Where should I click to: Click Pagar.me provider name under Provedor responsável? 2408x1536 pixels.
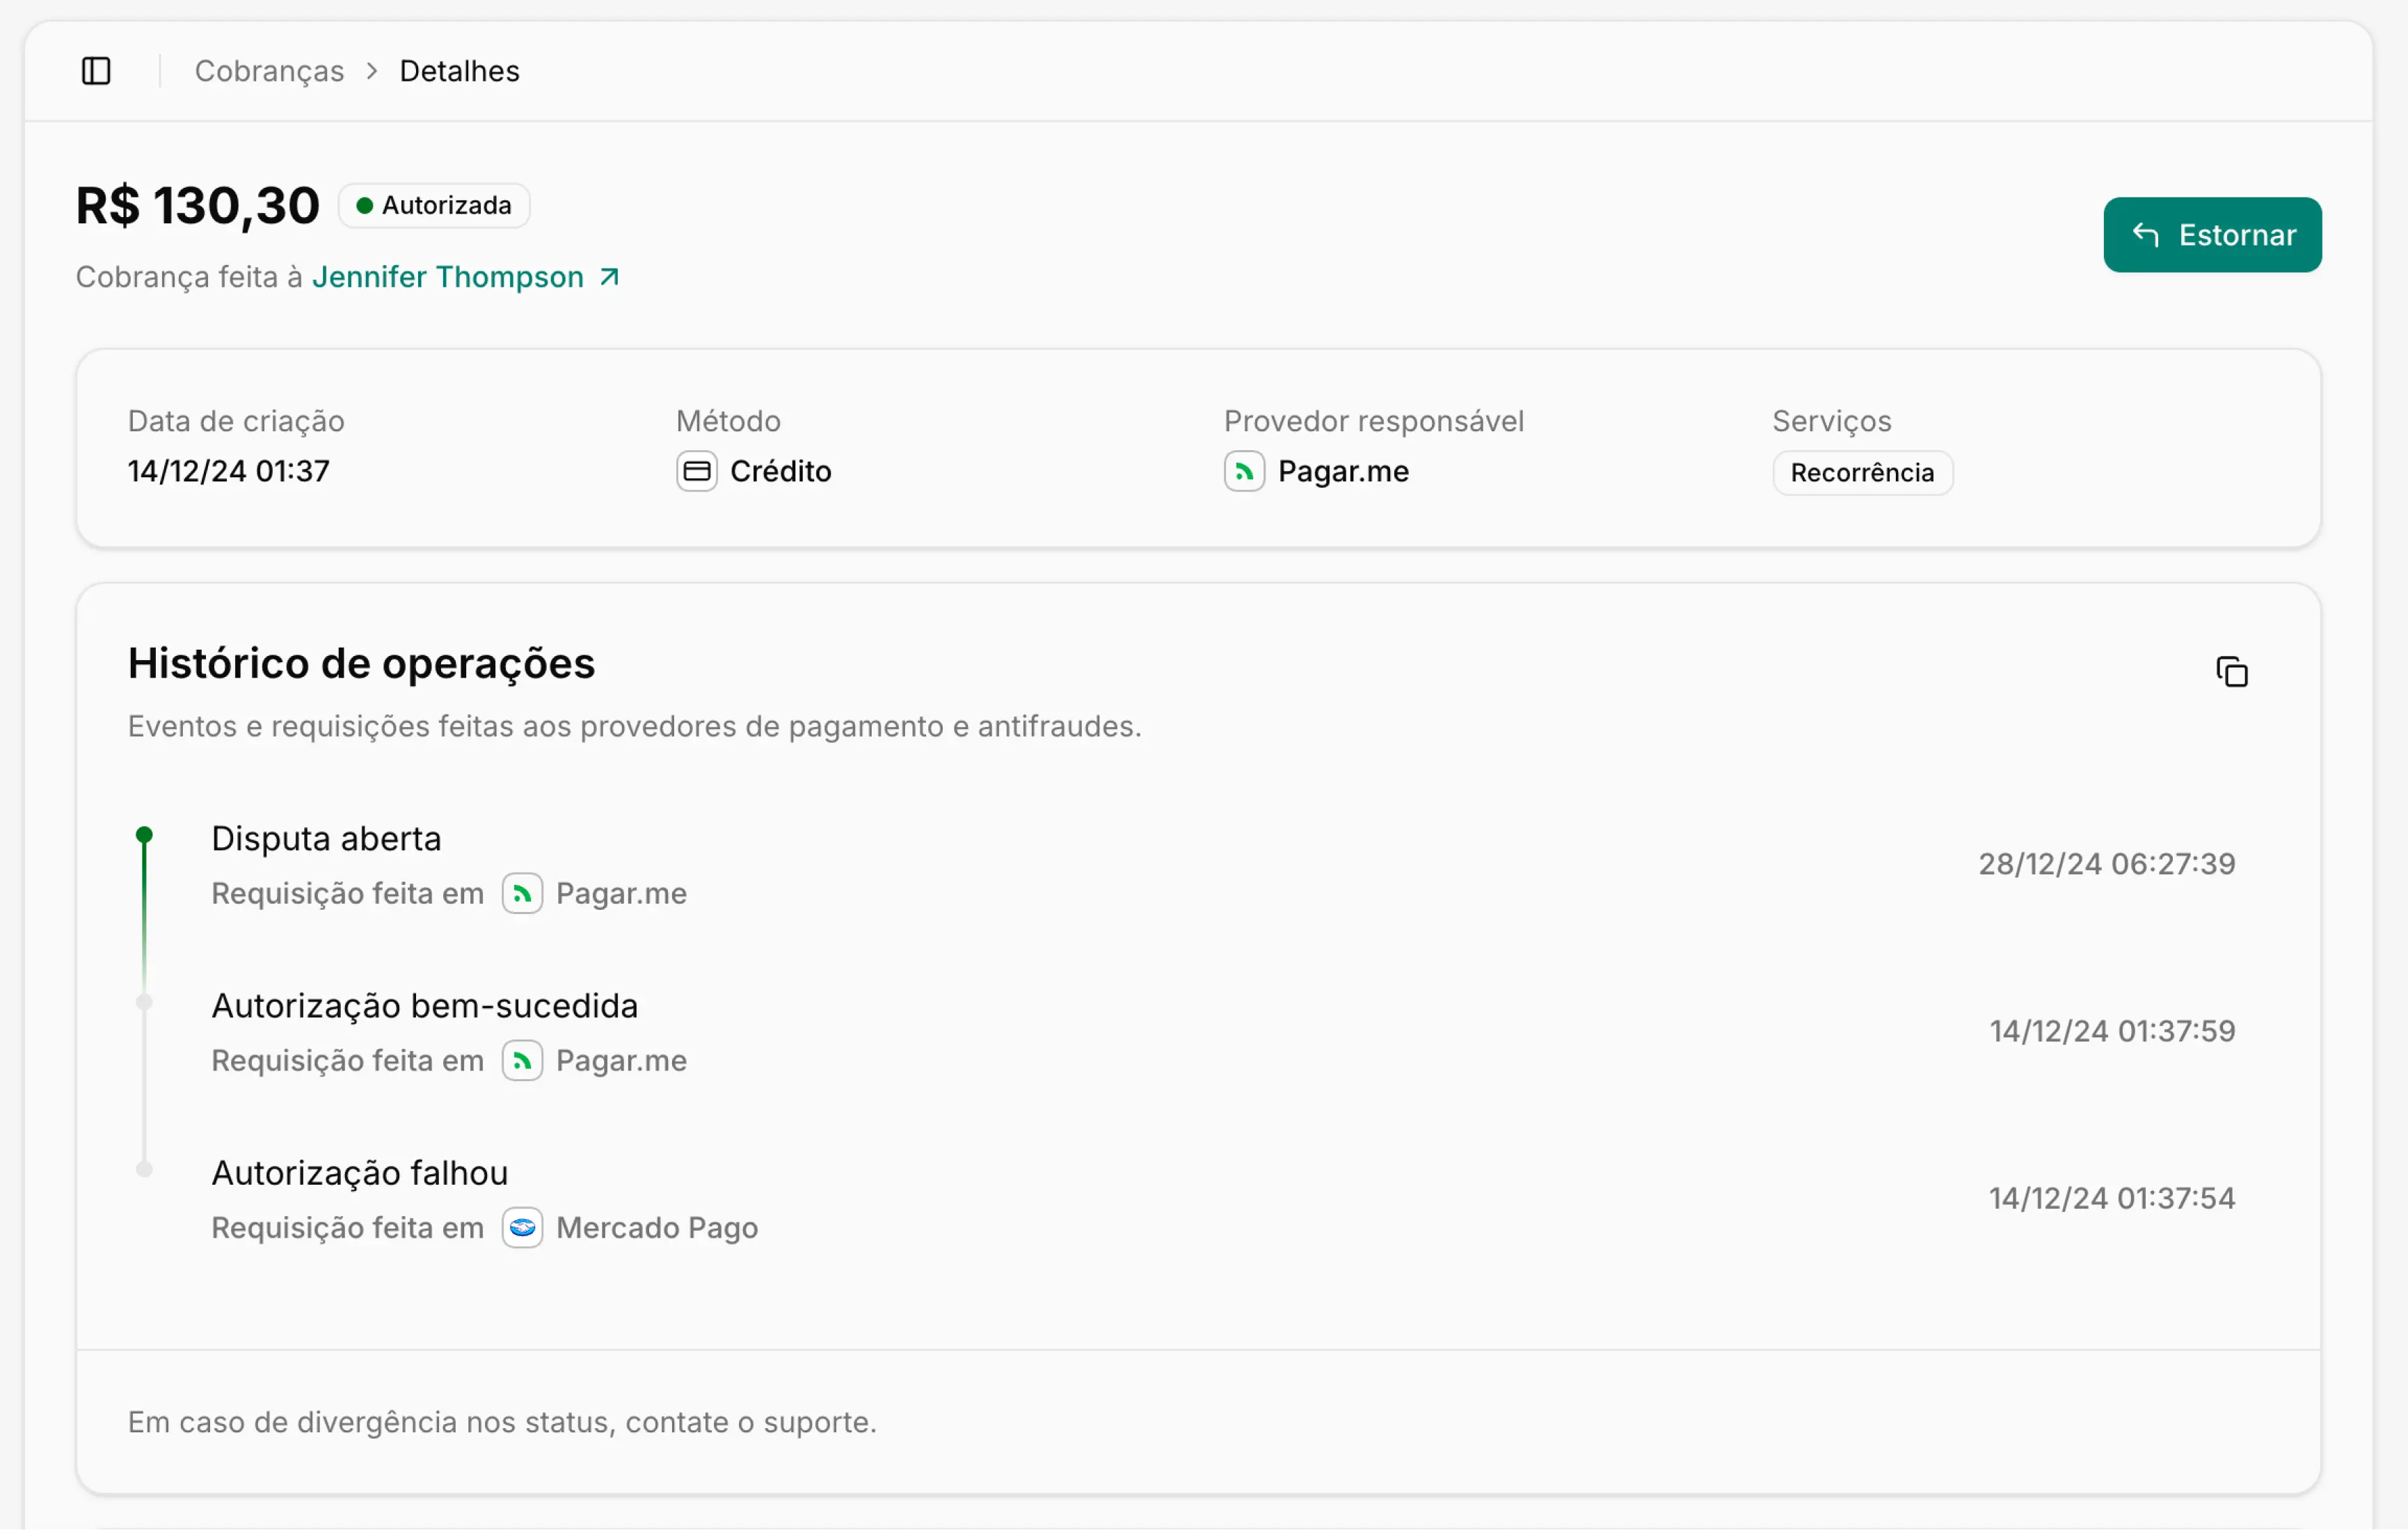coord(1343,471)
